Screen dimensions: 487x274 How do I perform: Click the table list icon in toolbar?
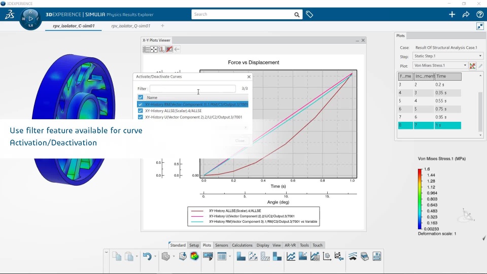tap(222, 256)
